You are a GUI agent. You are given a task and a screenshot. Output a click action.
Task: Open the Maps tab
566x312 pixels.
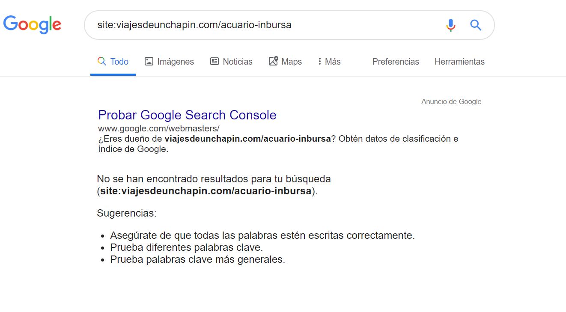pyautogui.click(x=285, y=62)
